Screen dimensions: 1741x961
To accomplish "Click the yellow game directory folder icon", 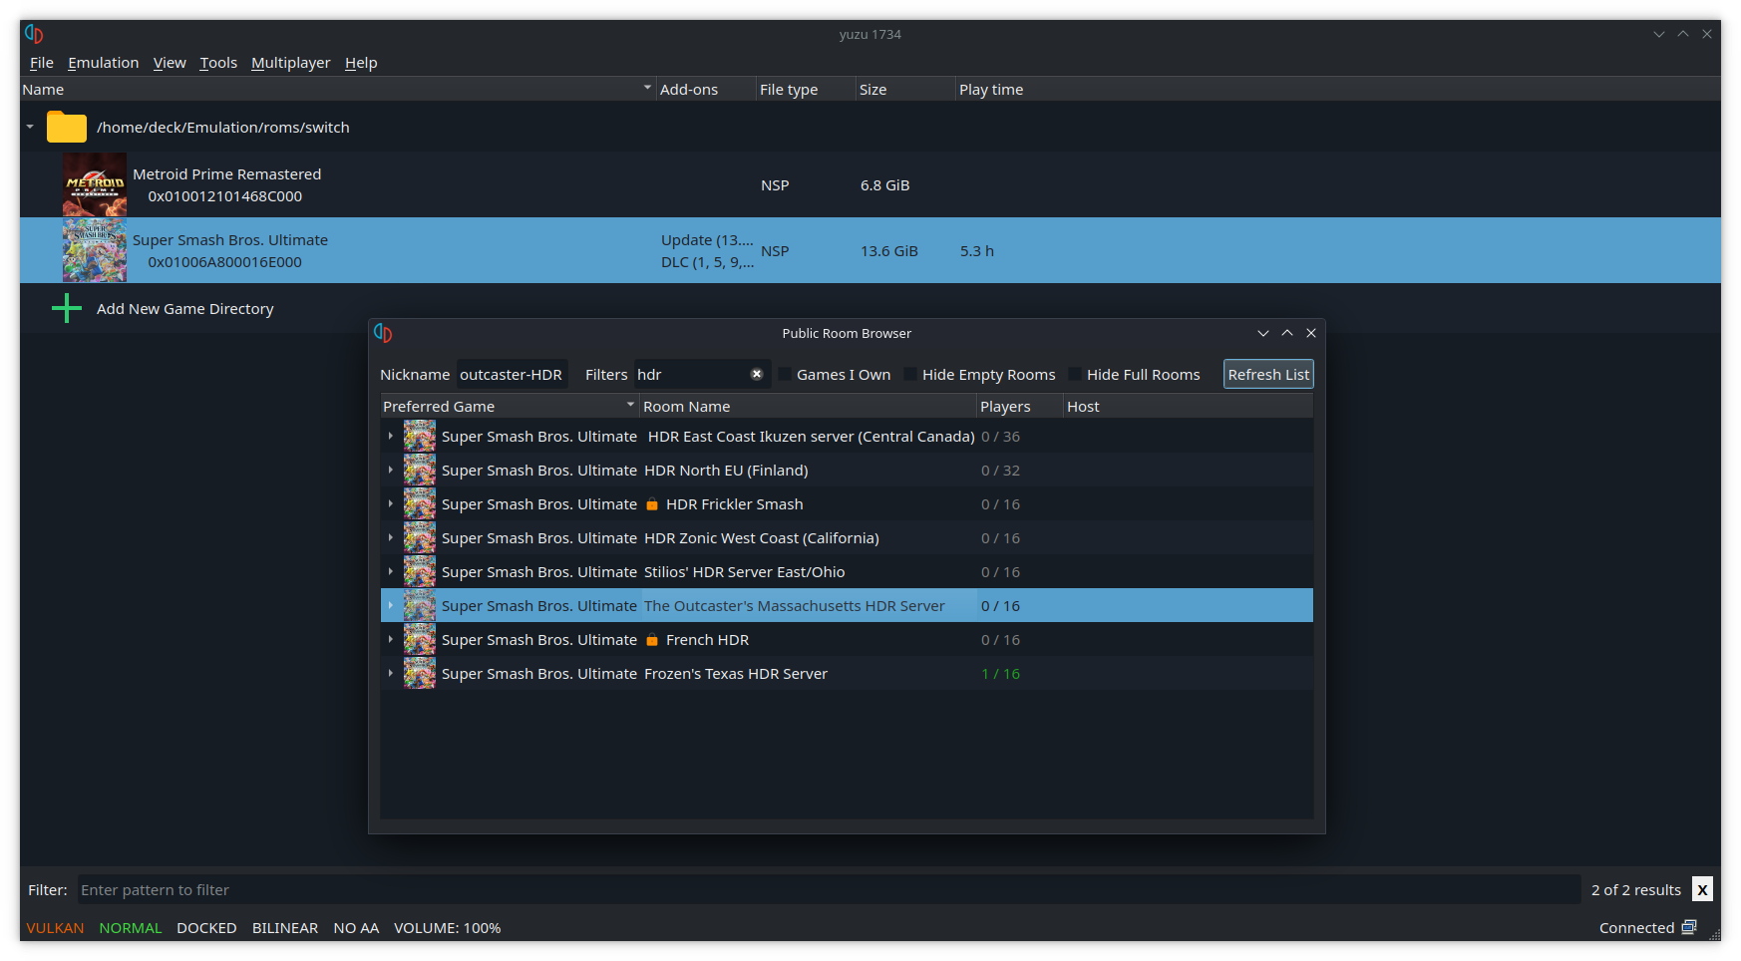I will coord(67,128).
